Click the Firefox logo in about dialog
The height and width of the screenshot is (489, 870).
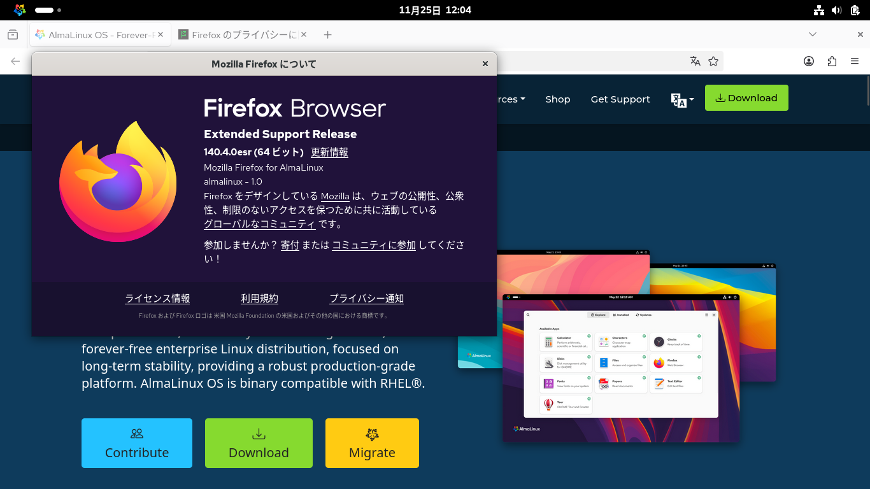point(118,181)
